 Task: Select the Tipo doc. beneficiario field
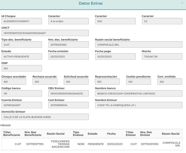coord(22,45)
